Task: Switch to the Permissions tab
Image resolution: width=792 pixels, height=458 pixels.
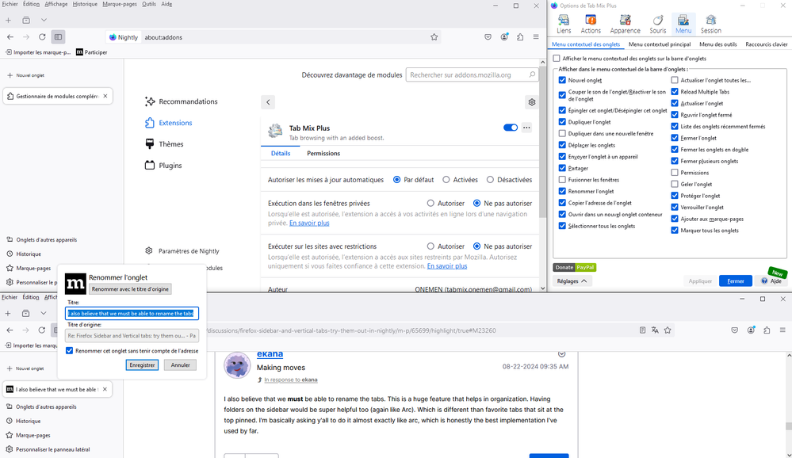Action: coord(323,153)
